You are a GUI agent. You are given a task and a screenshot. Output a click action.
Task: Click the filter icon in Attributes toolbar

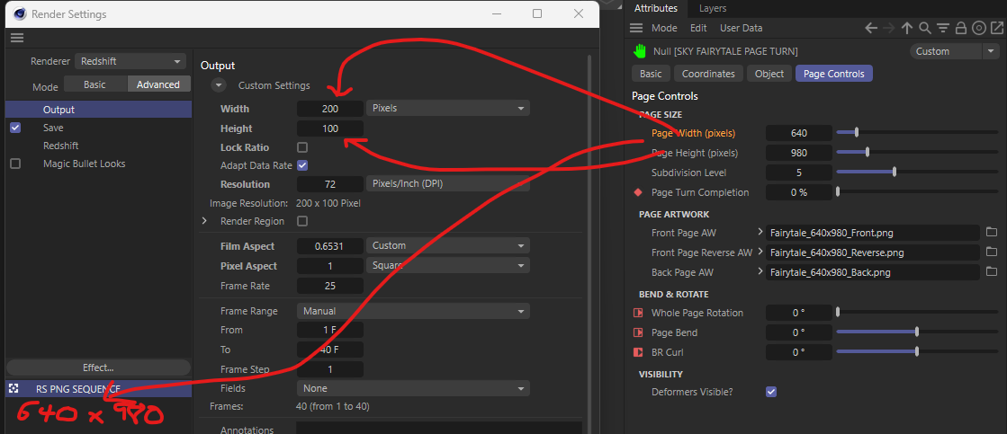[942, 28]
